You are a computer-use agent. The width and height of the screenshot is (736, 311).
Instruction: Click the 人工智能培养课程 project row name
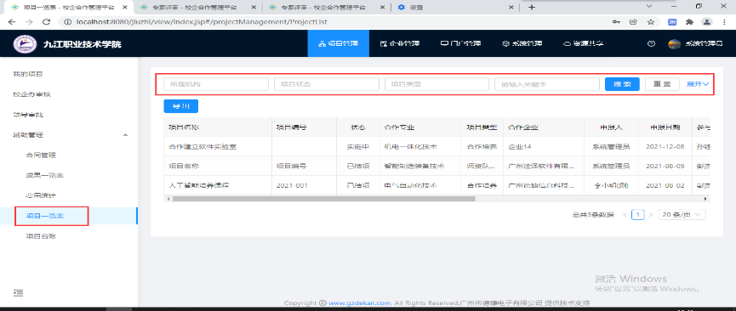pos(198,185)
